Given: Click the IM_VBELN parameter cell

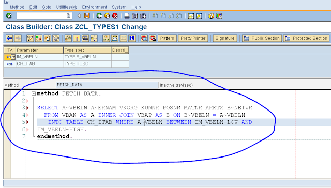Looking at the screenshot, I should tap(39, 57).
